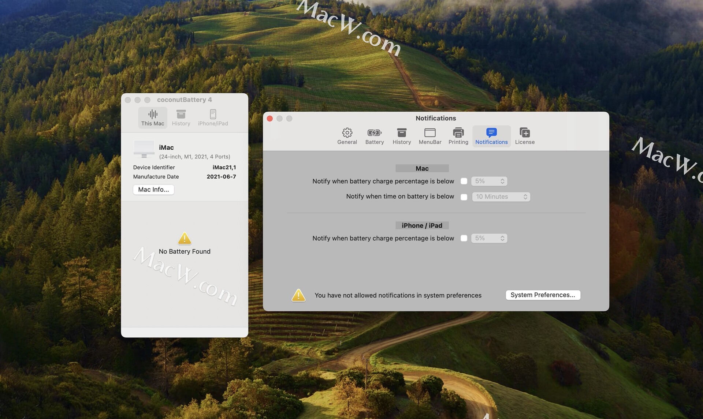Enable Mac time on battery notification
The image size is (703, 419).
pyautogui.click(x=464, y=197)
